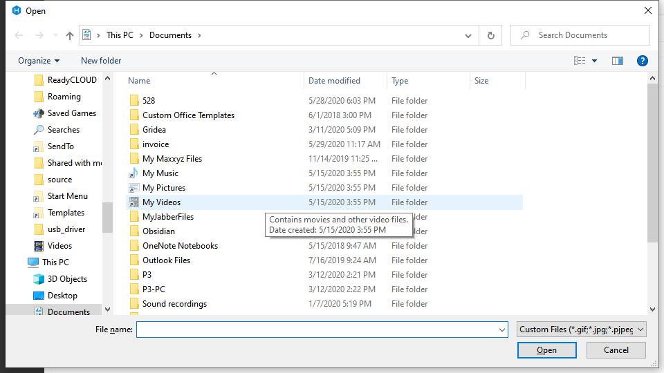Select Roaming in the navigation pane

[57, 97]
